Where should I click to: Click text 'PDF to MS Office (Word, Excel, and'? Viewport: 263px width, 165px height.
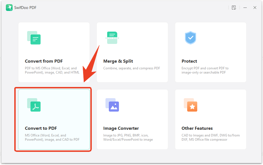[x=51, y=68]
